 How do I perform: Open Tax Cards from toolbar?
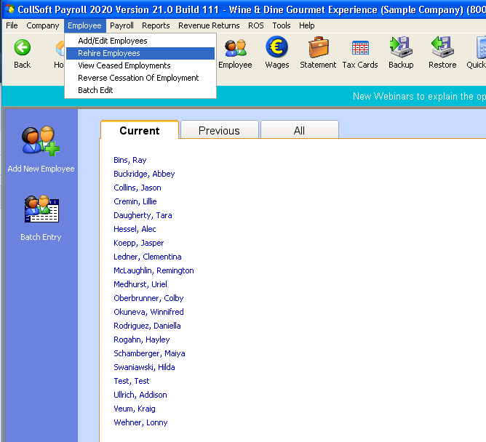(x=360, y=52)
